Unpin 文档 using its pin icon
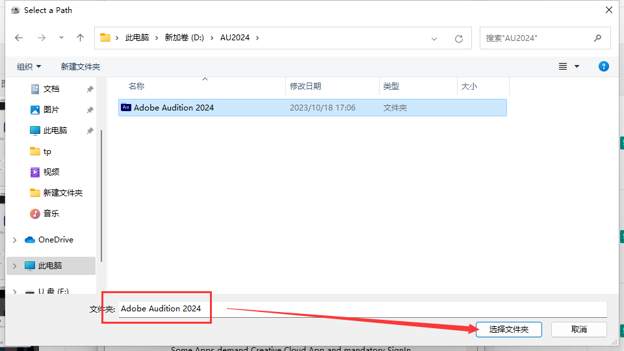This screenshot has height=351, width=624. tap(90, 89)
